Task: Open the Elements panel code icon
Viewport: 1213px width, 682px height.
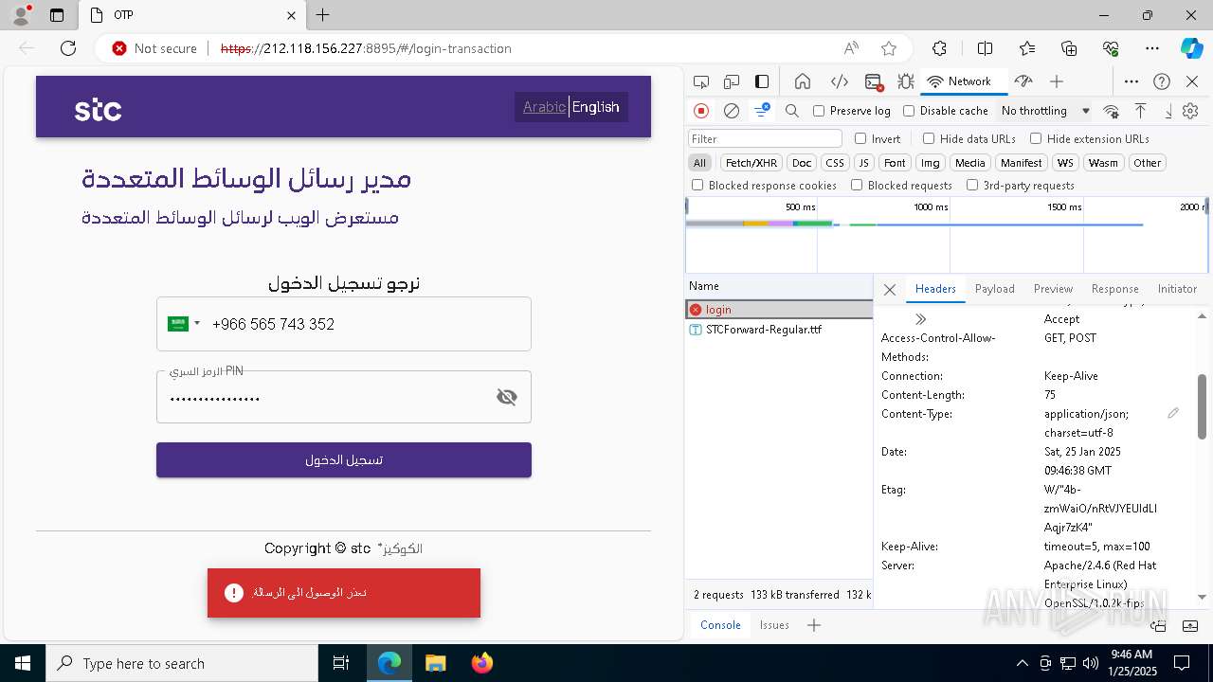Action: (x=839, y=81)
